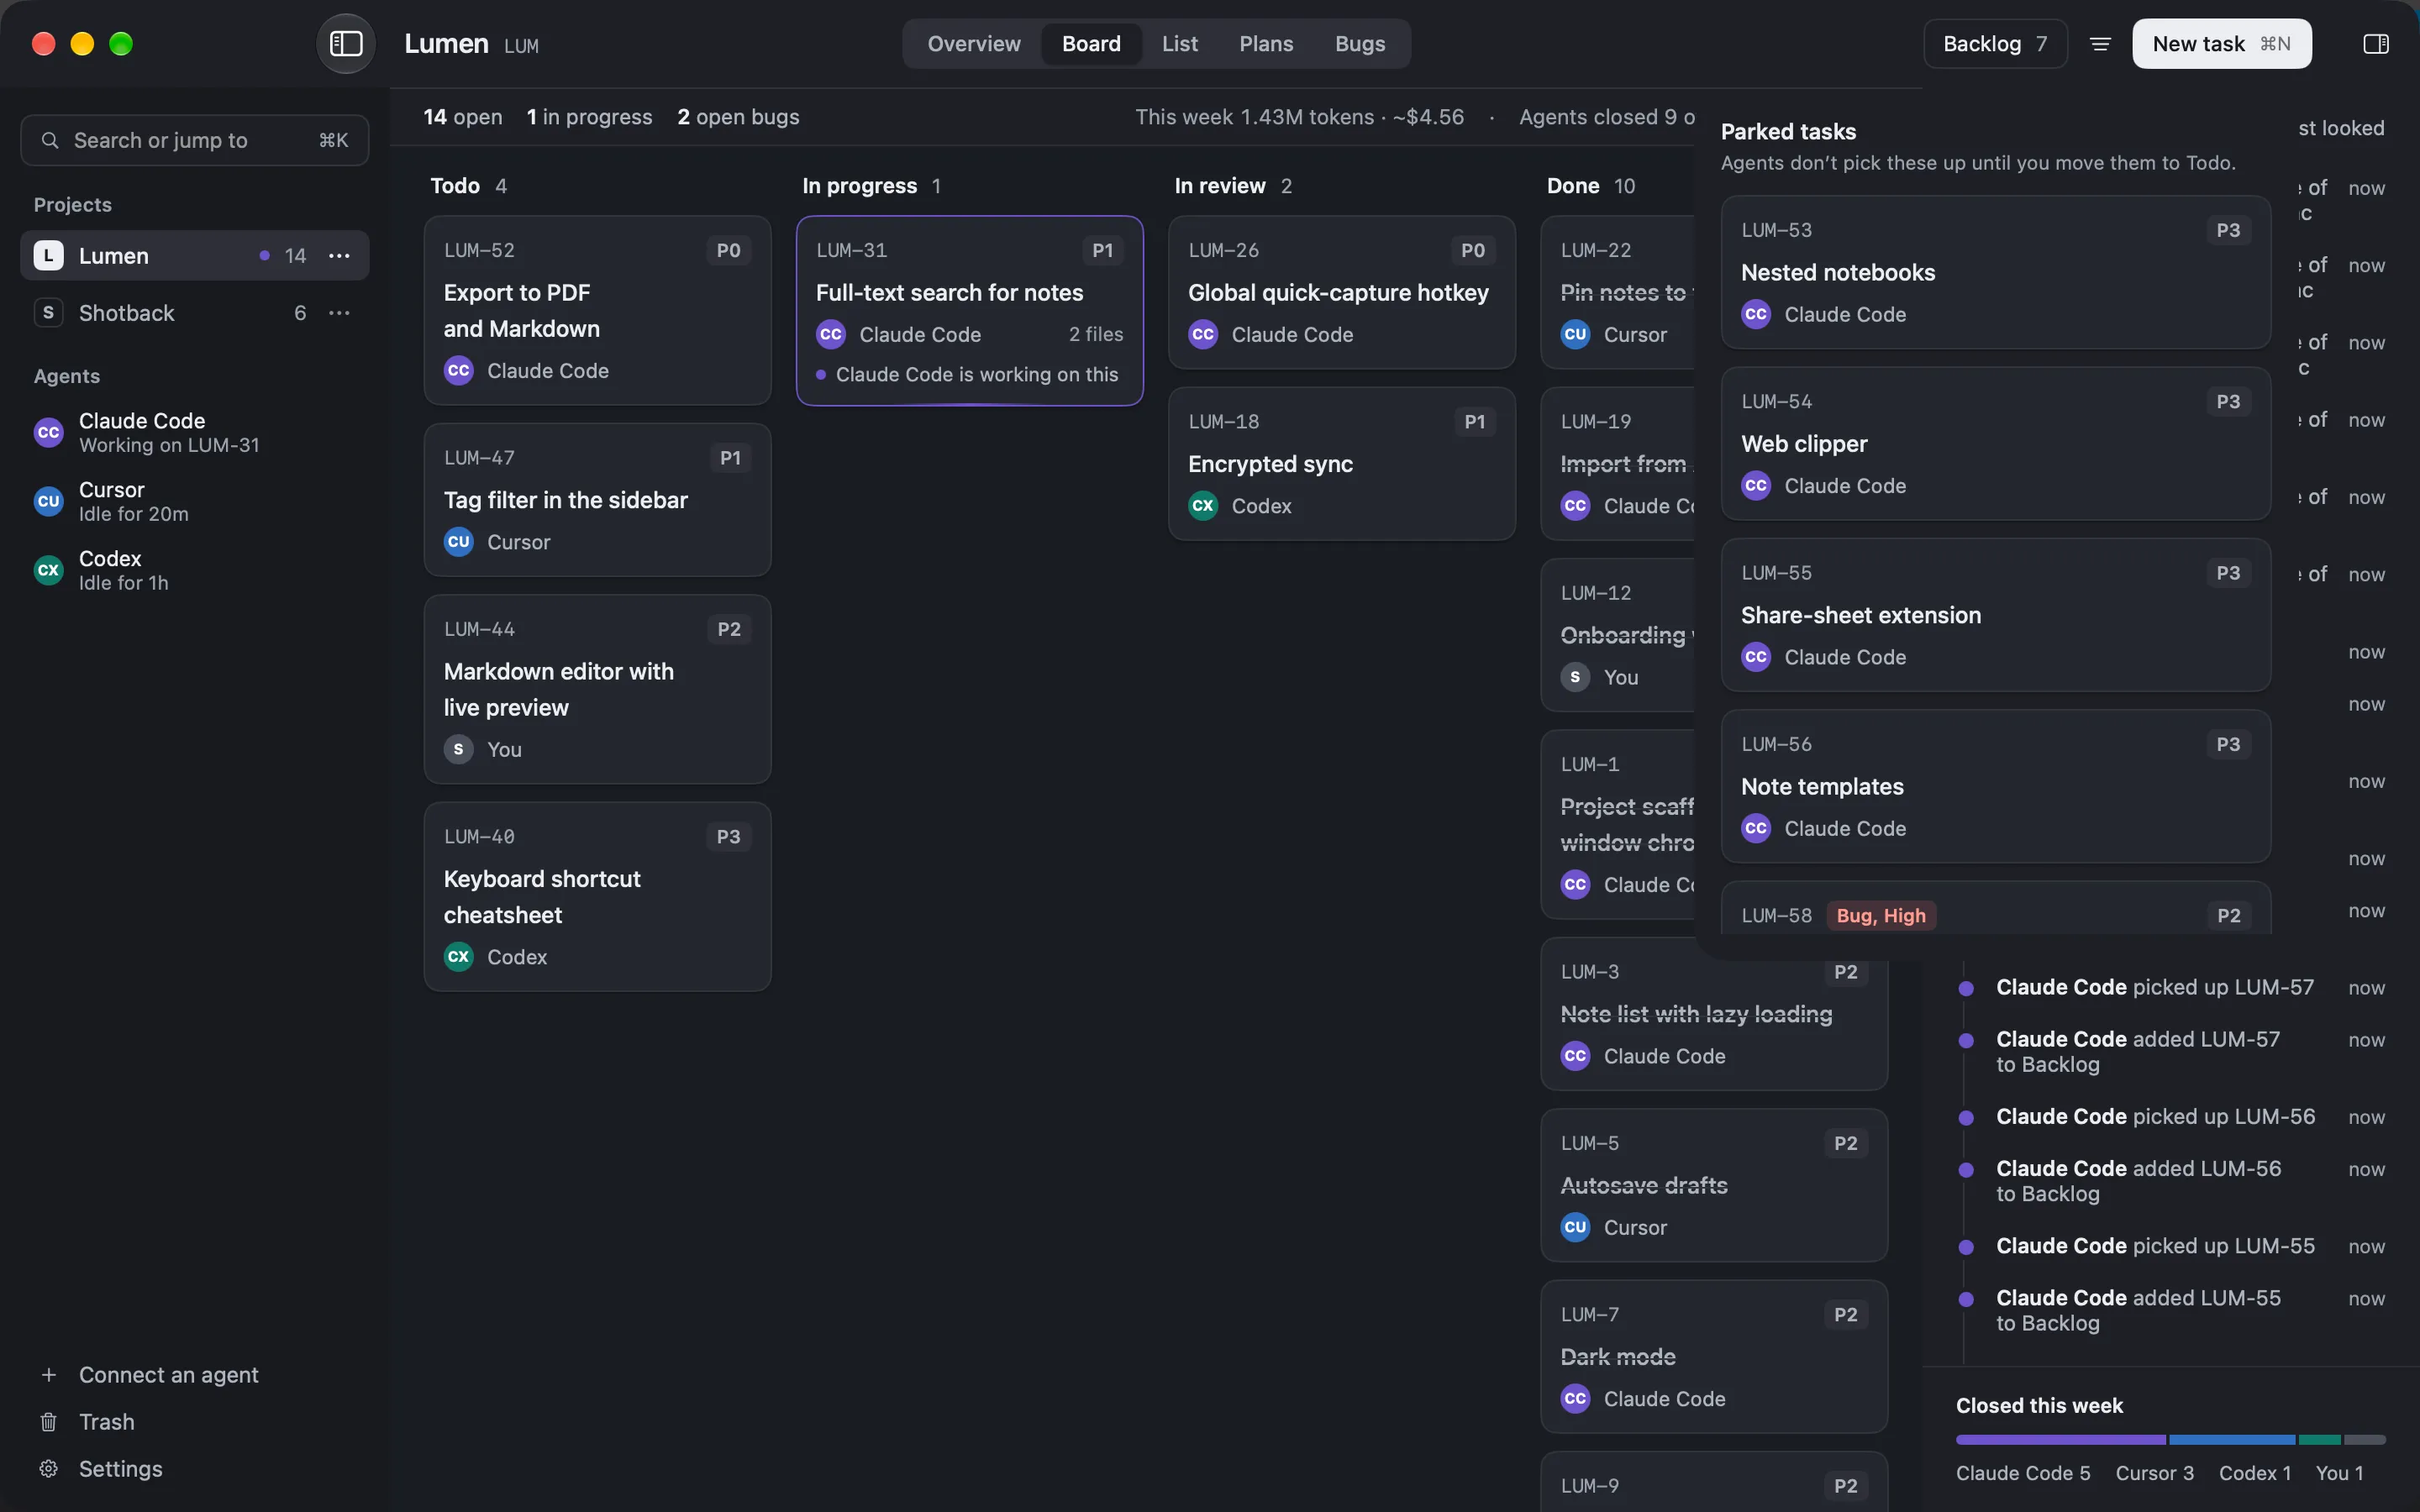Open Lumen project more options menu
Image resolution: width=2420 pixels, height=1512 pixels.
(x=339, y=256)
